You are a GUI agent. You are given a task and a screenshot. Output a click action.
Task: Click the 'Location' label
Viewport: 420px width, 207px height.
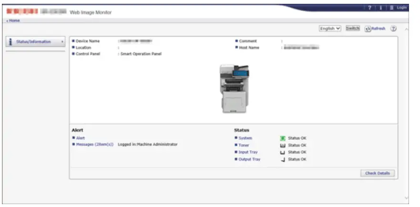point(83,48)
